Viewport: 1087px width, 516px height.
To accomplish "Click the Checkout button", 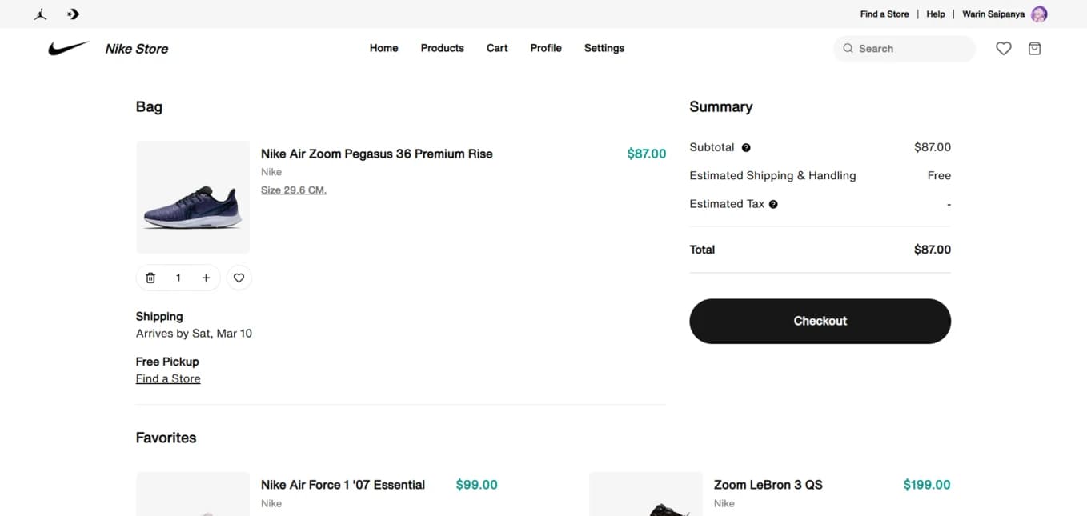I will (x=820, y=322).
